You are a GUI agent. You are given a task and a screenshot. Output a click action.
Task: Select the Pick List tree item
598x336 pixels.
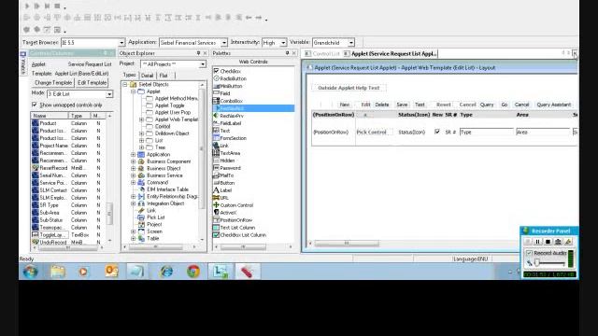[156, 217]
